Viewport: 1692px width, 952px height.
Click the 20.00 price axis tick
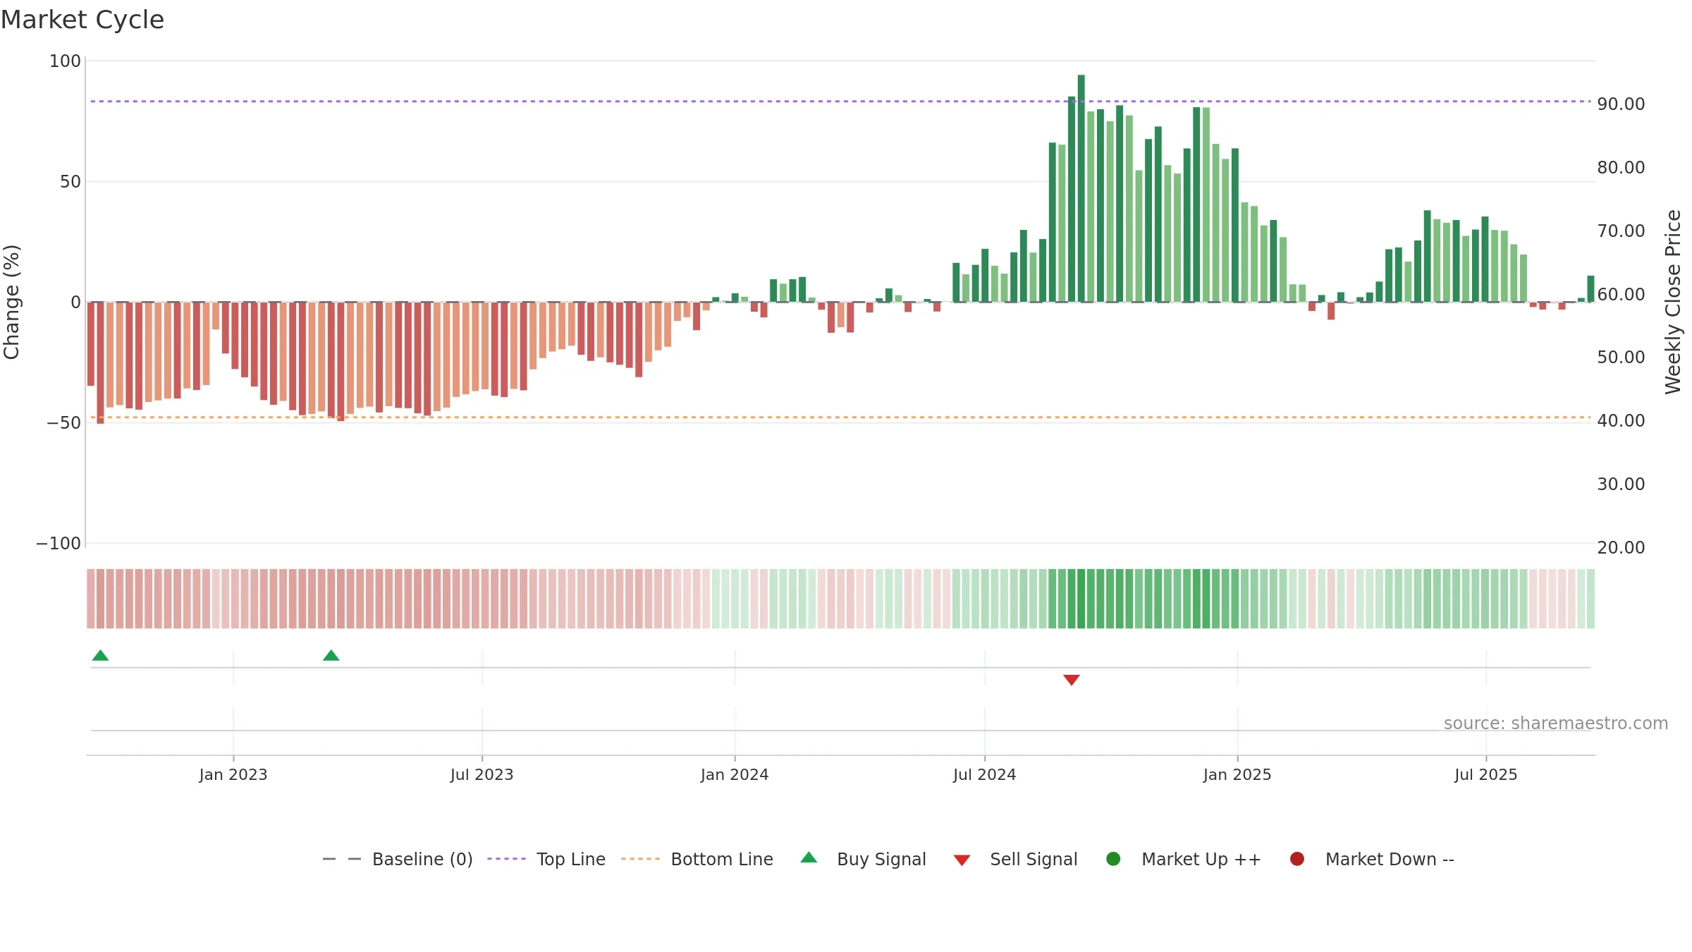pyautogui.click(x=1621, y=548)
